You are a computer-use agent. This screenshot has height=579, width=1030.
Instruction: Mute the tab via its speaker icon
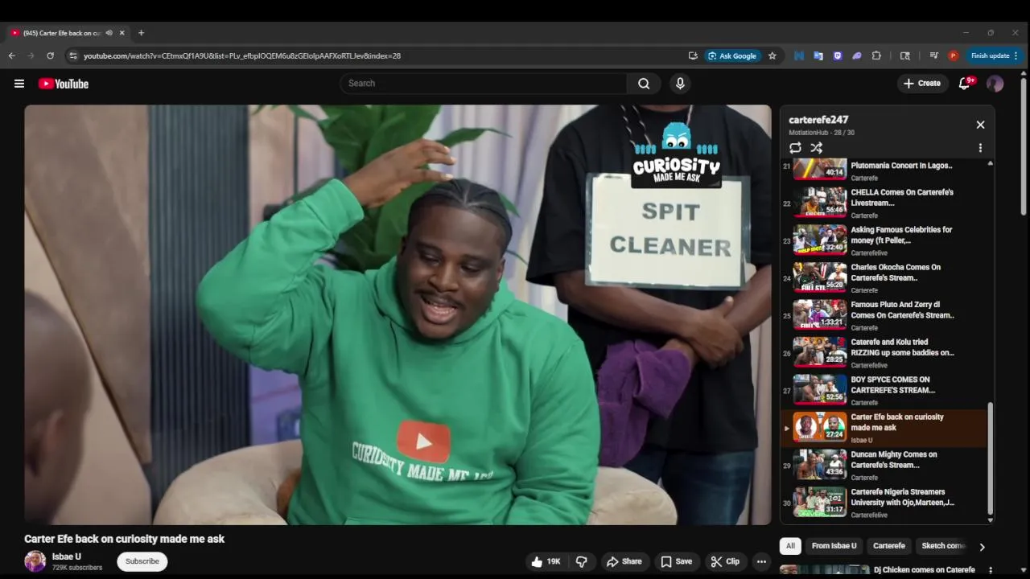[109, 33]
